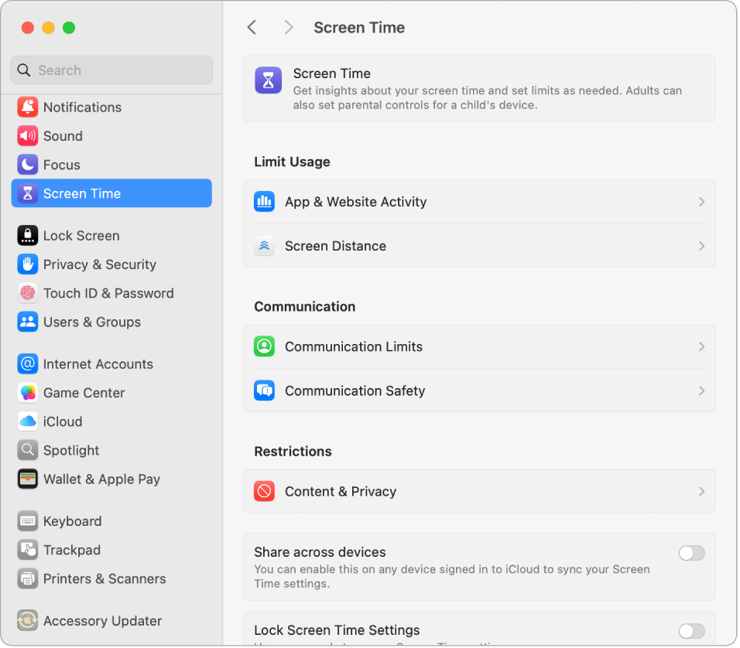
Task: Click the back navigation arrow
Action: coord(252,27)
